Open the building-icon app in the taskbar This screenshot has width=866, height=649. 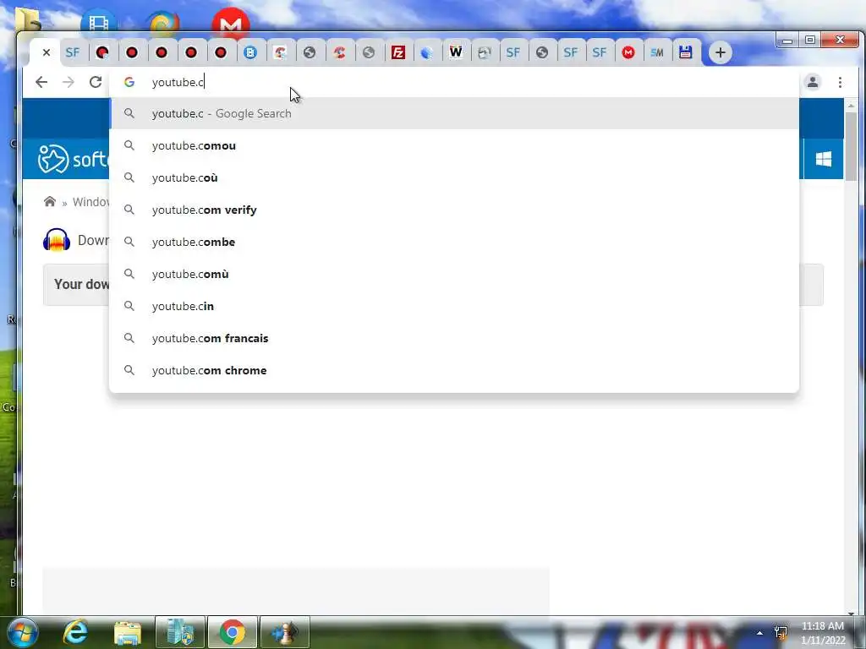(180, 632)
